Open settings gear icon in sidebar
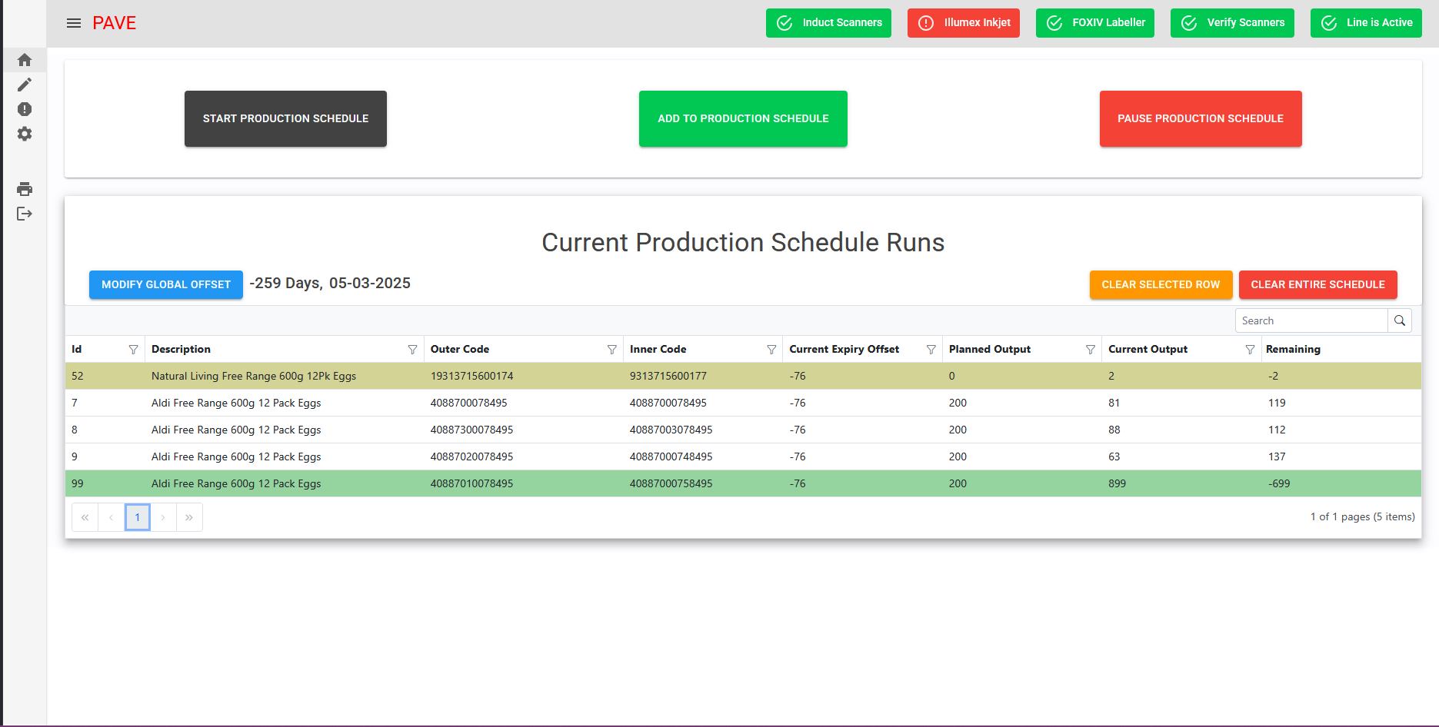 click(25, 134)
